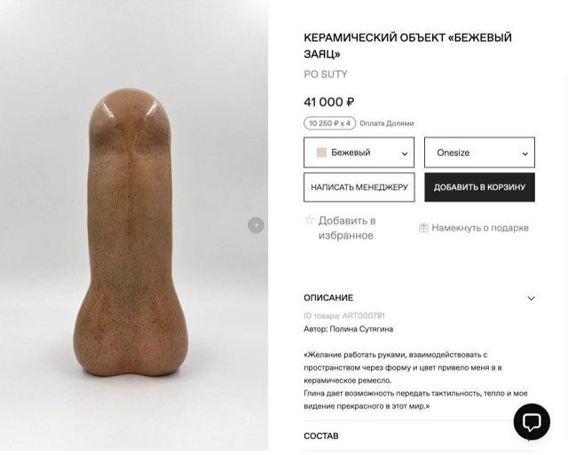Viewport: 568px width, 455px height.
Task: Click the gift box icon
Action: click(x=423, y=228)
